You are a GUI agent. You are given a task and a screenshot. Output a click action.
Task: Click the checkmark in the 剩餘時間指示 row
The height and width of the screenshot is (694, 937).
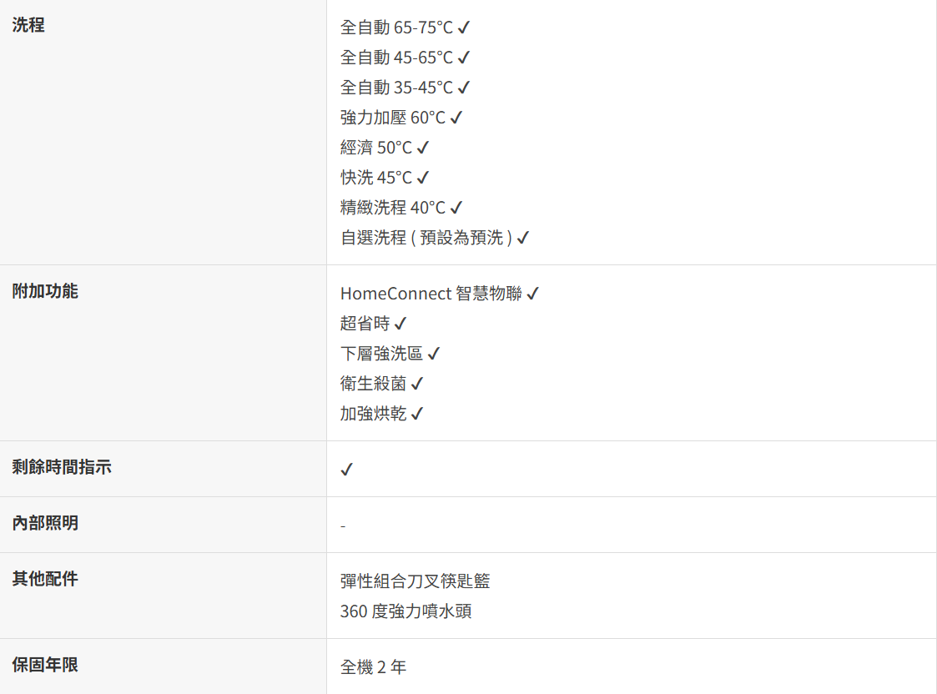pyautogui.click(x=347, y=470)
